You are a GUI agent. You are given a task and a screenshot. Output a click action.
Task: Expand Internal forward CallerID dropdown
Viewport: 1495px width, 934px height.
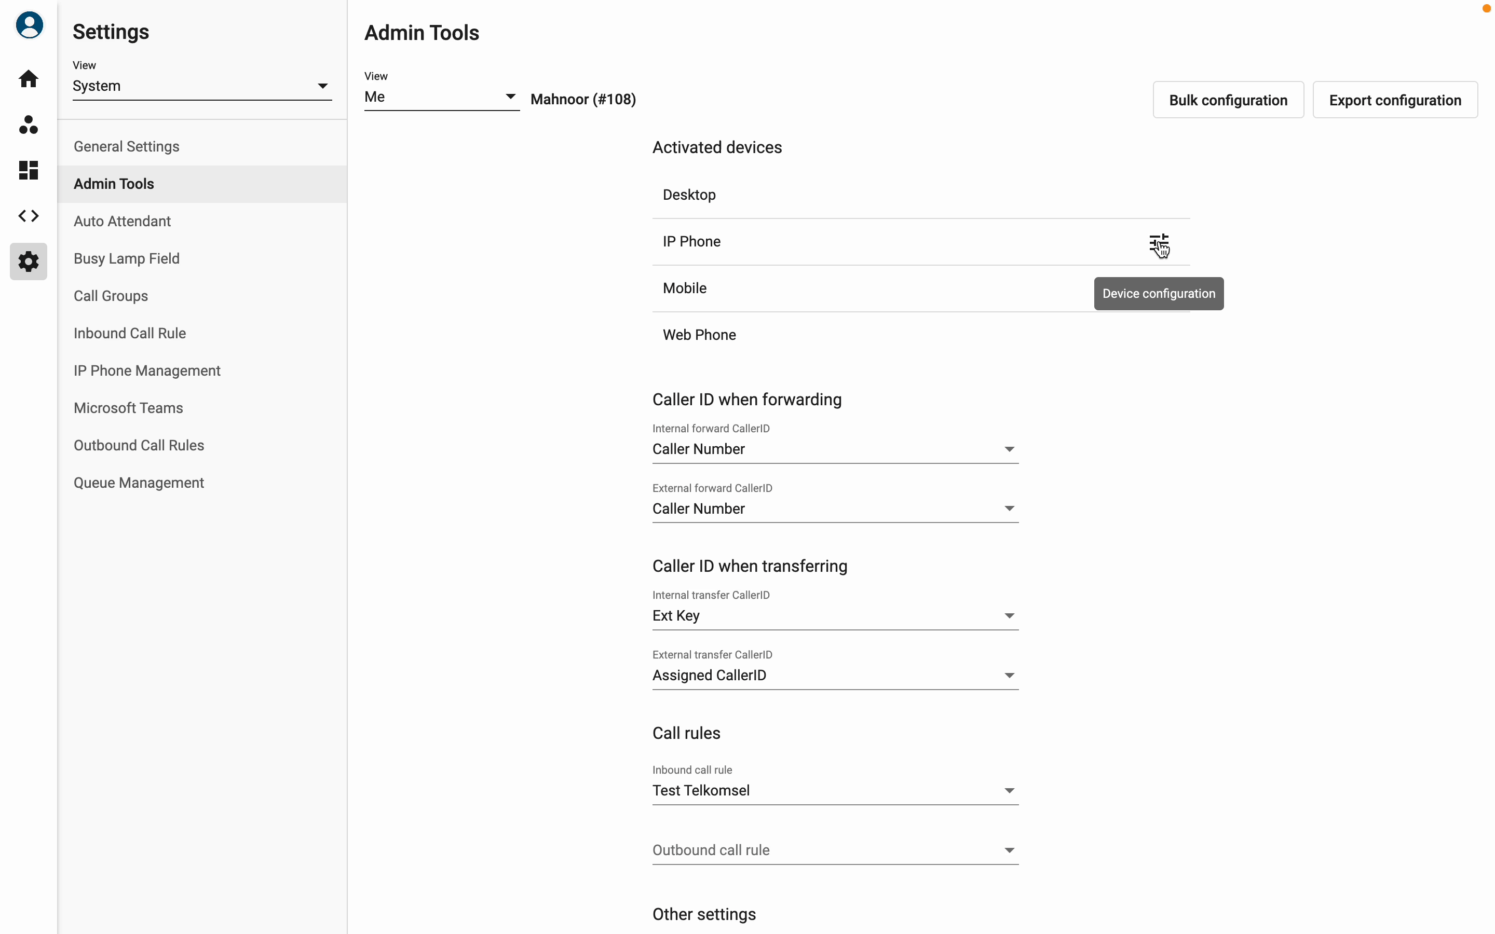click(835, 449)
